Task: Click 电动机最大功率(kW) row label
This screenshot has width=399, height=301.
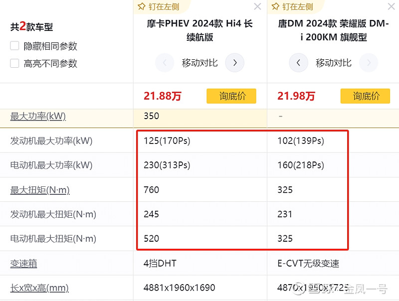Action: (x=51, y=165)
